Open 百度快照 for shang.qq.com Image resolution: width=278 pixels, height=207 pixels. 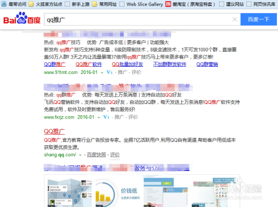coord(96,155)
